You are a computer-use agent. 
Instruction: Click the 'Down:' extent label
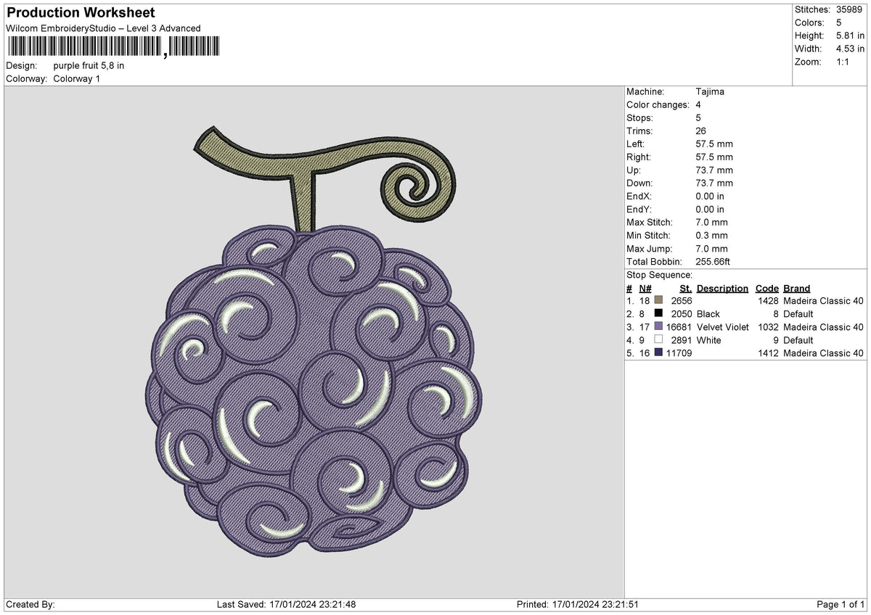(639, 183)
